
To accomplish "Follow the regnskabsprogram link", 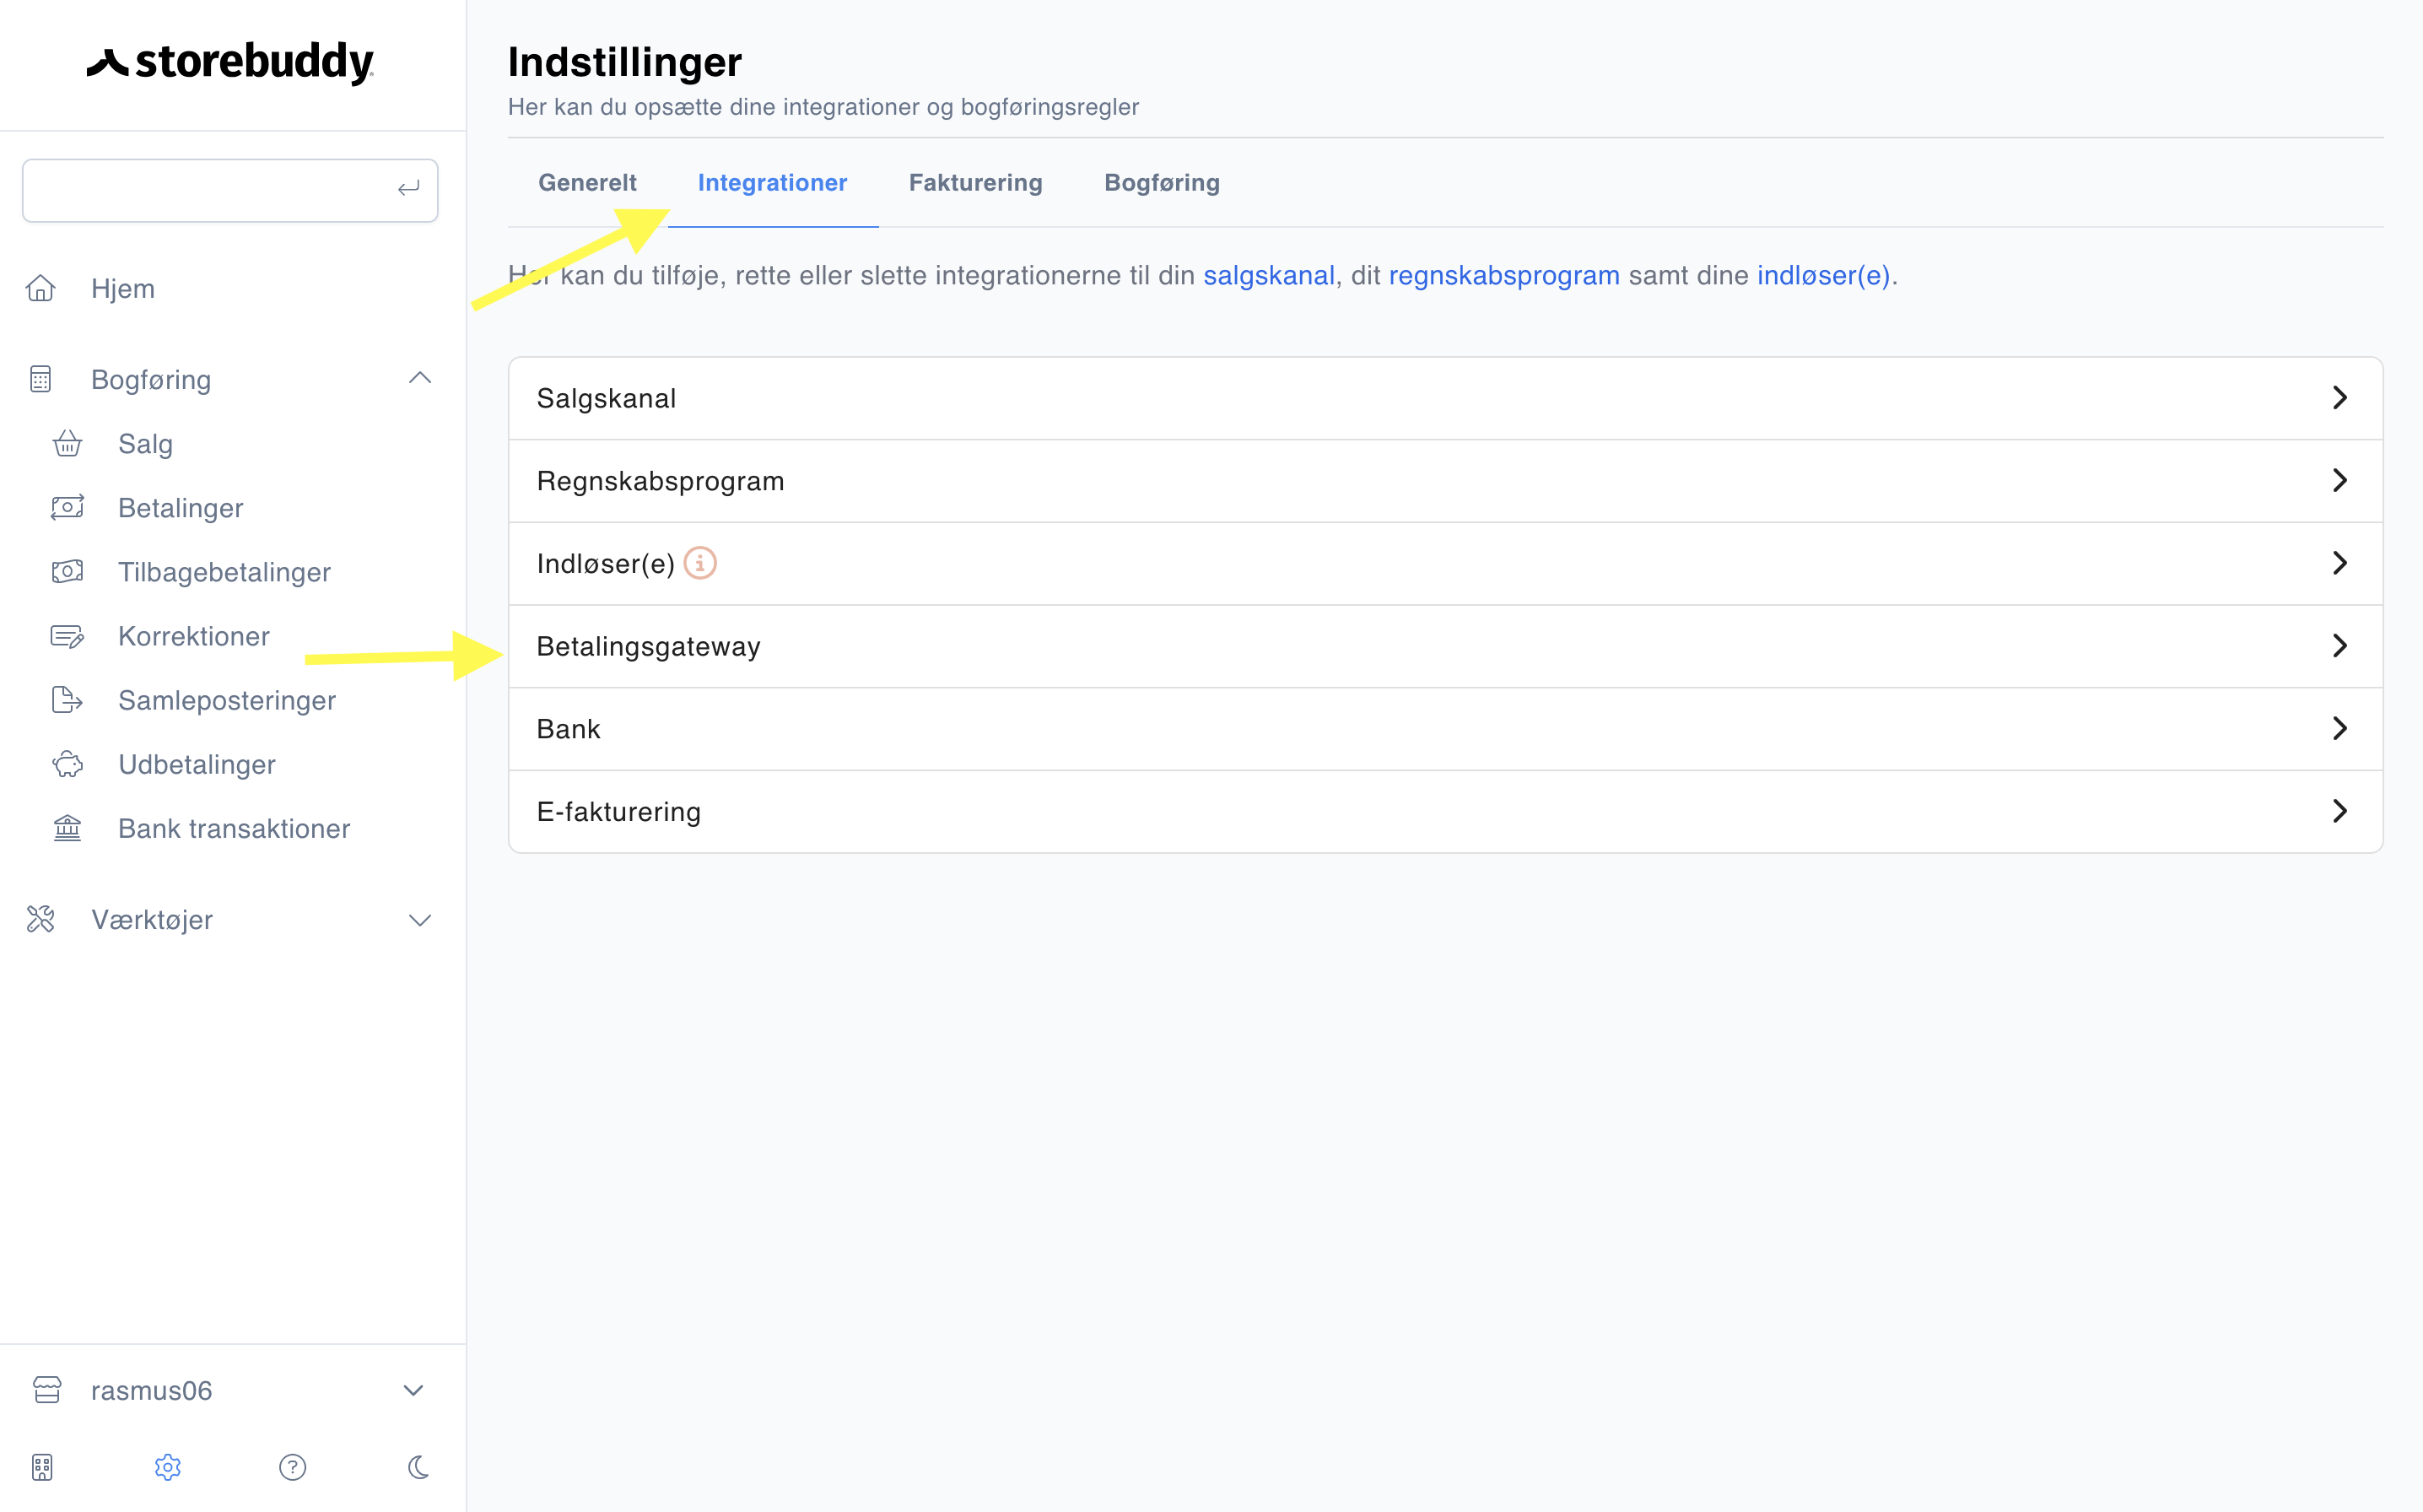I will 1503,275.
